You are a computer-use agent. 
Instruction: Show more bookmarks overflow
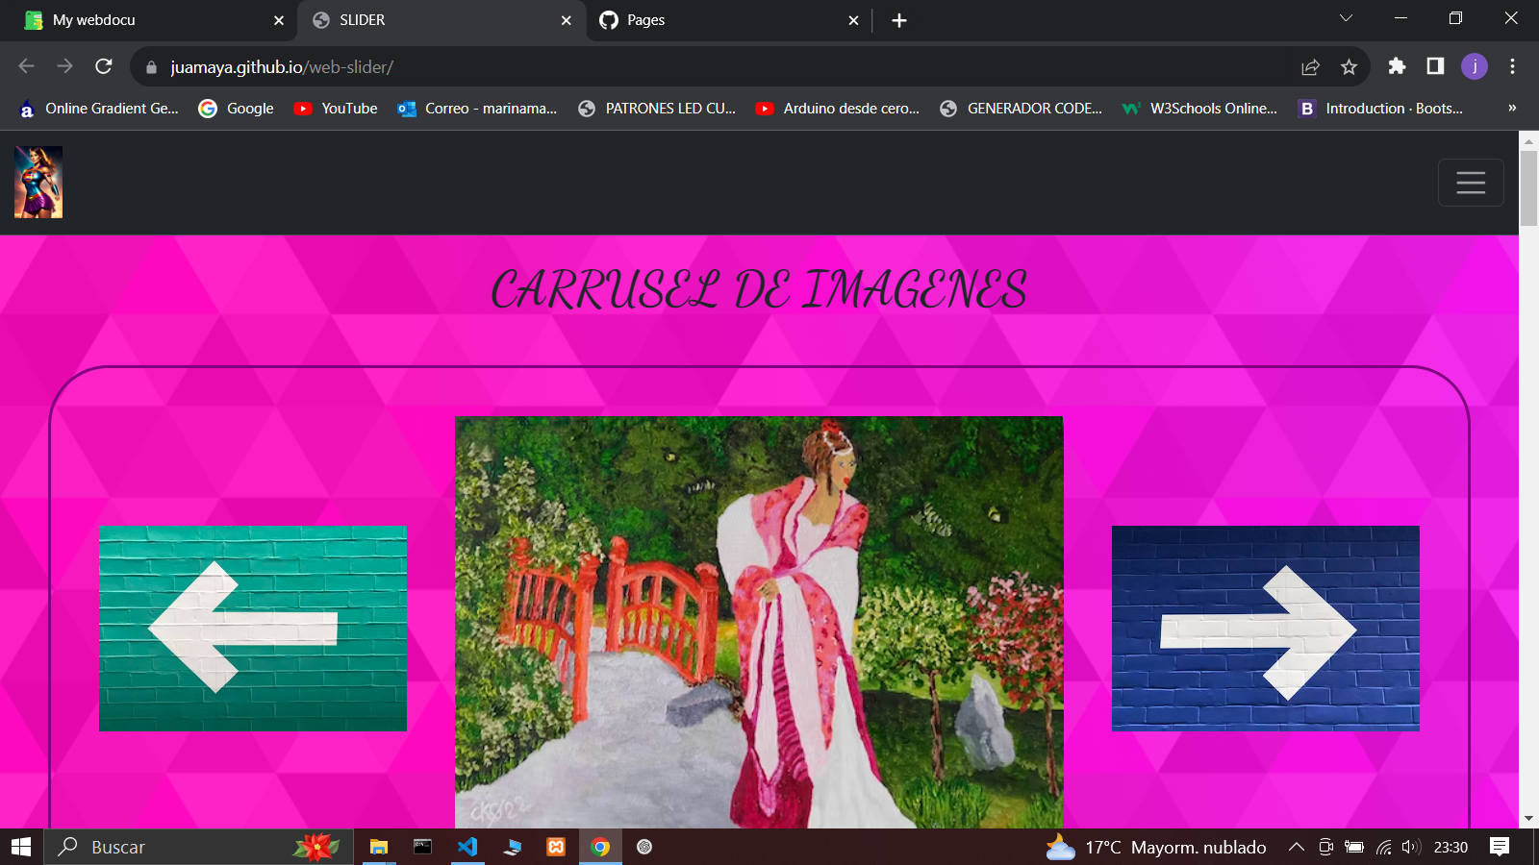(1512, 109)
